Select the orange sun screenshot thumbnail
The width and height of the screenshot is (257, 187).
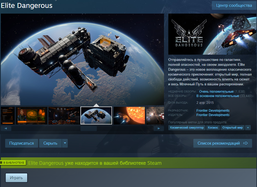click(129, 116)
